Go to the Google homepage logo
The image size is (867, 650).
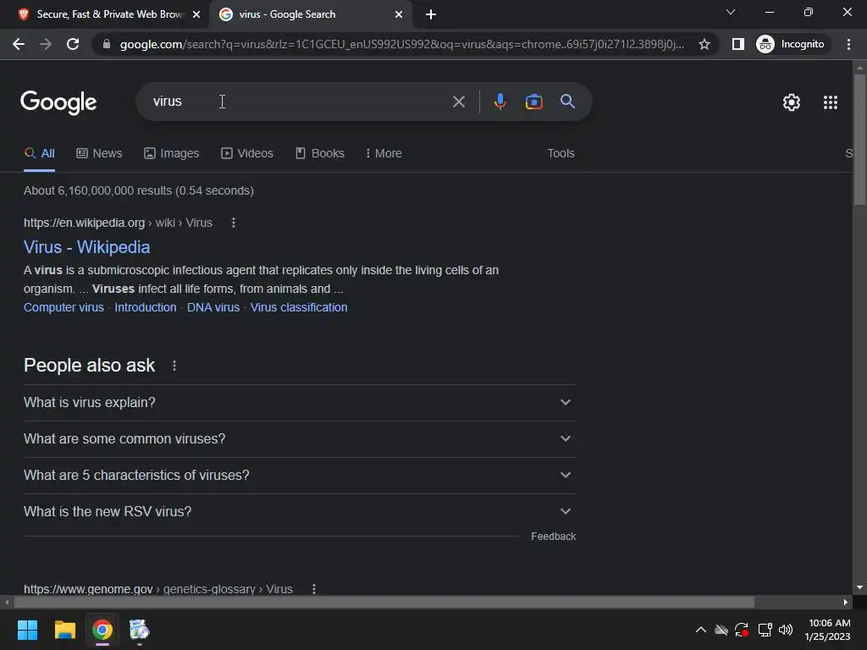[x=58, y=102]
